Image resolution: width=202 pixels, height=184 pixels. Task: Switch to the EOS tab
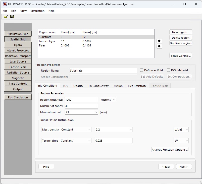[65, 86]
